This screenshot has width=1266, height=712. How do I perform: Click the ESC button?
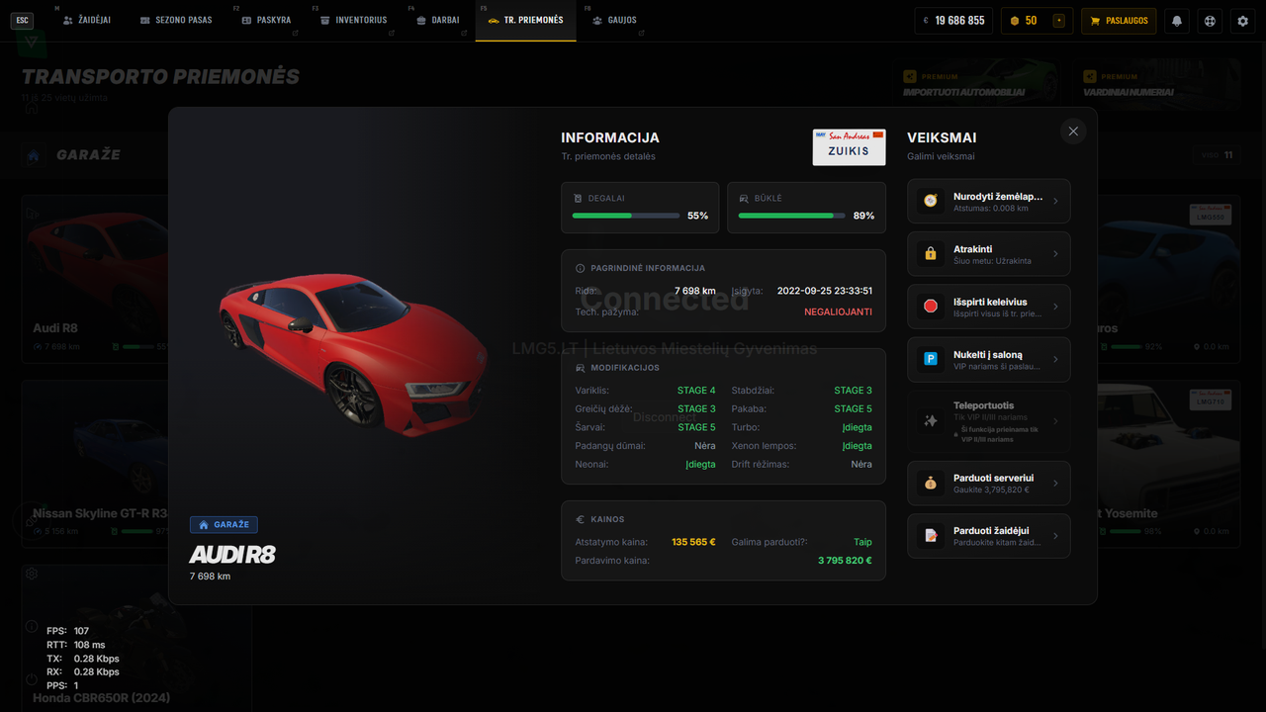coord(22,20)
